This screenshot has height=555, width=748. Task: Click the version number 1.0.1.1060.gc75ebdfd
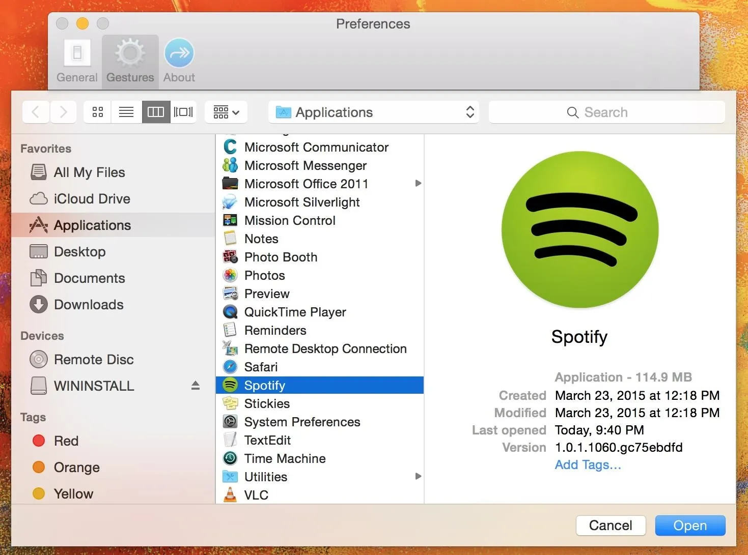point(619,448)
